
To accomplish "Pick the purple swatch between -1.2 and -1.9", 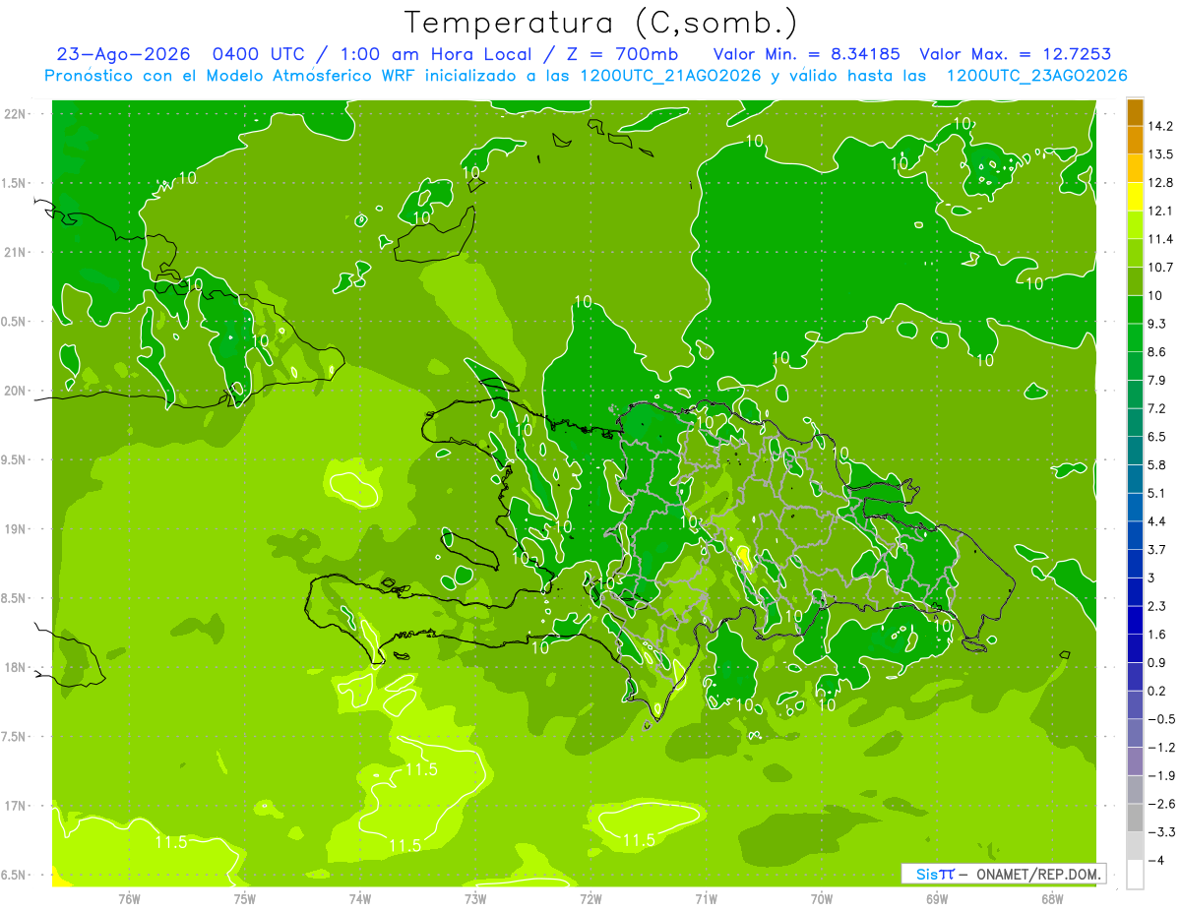I will pos(1135,761).
